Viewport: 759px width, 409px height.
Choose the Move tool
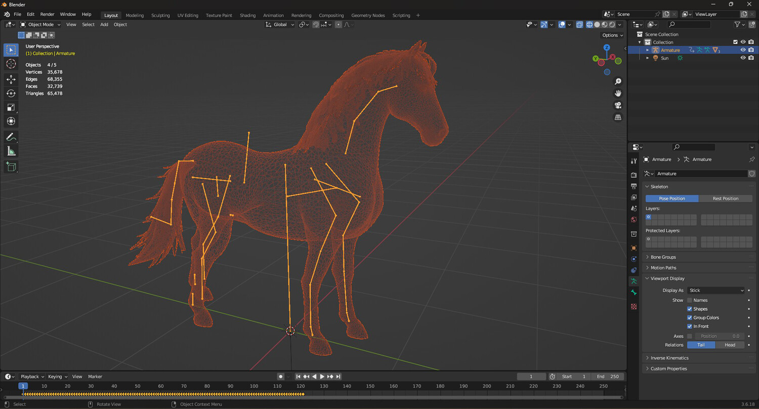pos(11,79)
